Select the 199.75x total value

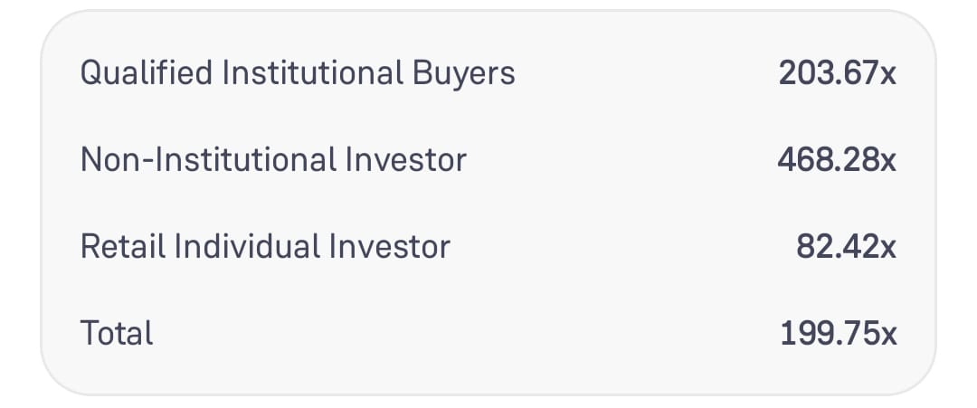838,333
